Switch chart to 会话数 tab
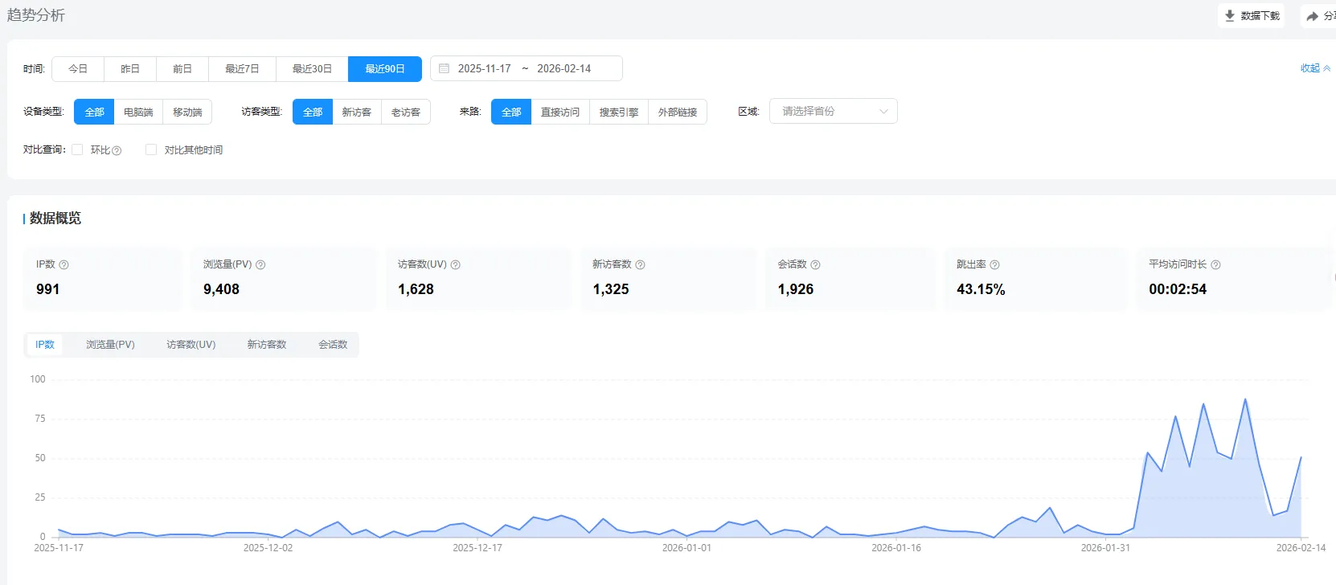The image size is (1336, 585). tap(333, 345)
